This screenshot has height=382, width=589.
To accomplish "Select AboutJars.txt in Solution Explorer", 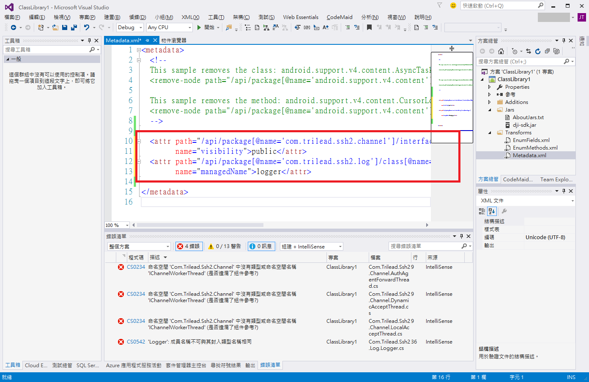I will tap(528, 117).
